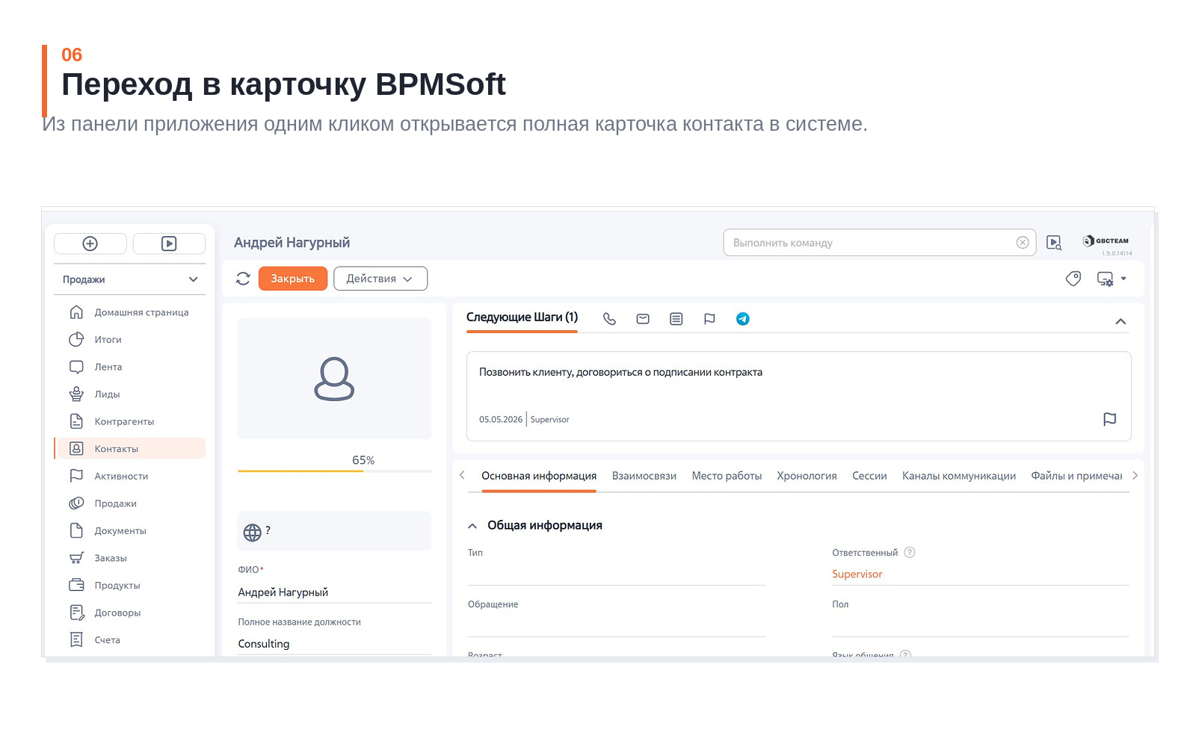Click the run process play icon in sidebar
1196x747 pixels.
point(169,244)
